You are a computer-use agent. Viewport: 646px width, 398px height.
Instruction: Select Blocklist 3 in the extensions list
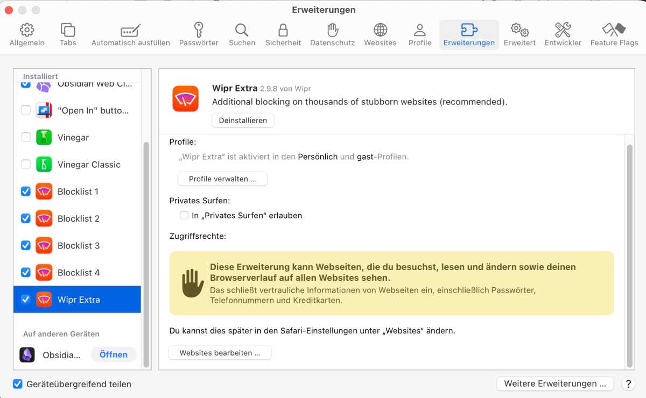coord(79,246)
